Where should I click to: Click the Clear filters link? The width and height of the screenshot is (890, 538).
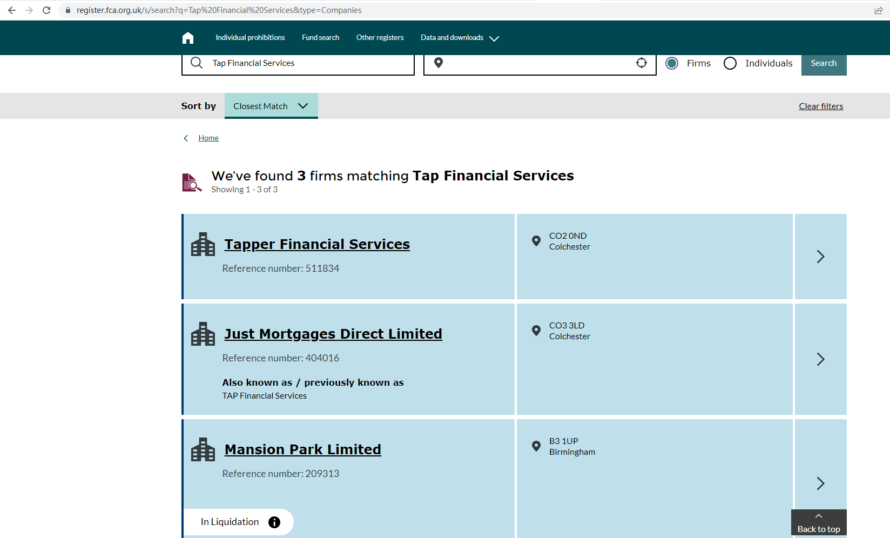click(821, 106)
